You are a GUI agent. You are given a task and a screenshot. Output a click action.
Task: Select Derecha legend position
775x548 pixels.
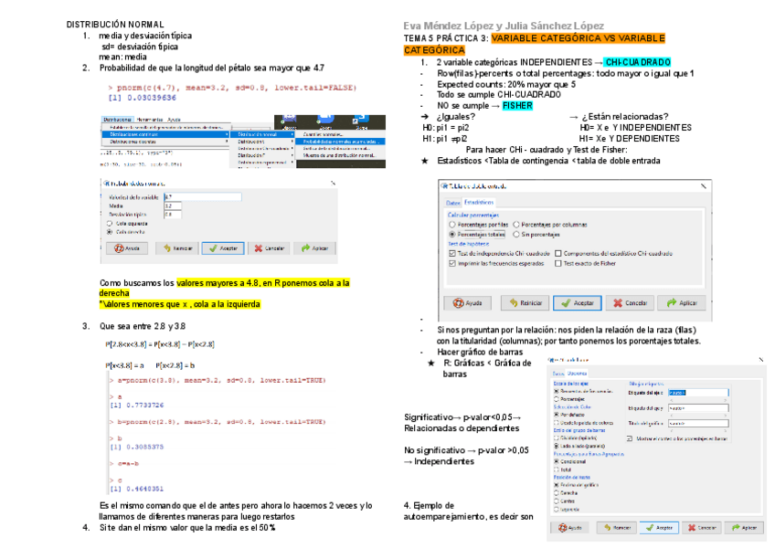(x=556, y=492)
